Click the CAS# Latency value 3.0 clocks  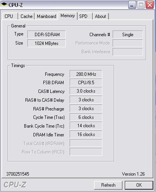pyautogui.click(x=86, y=91)
